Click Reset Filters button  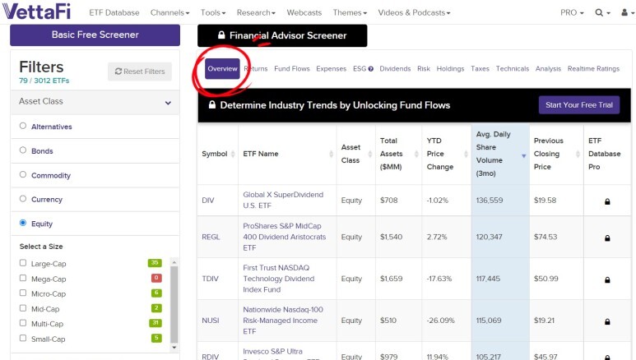pyautogui.click(x=140, y=72)
